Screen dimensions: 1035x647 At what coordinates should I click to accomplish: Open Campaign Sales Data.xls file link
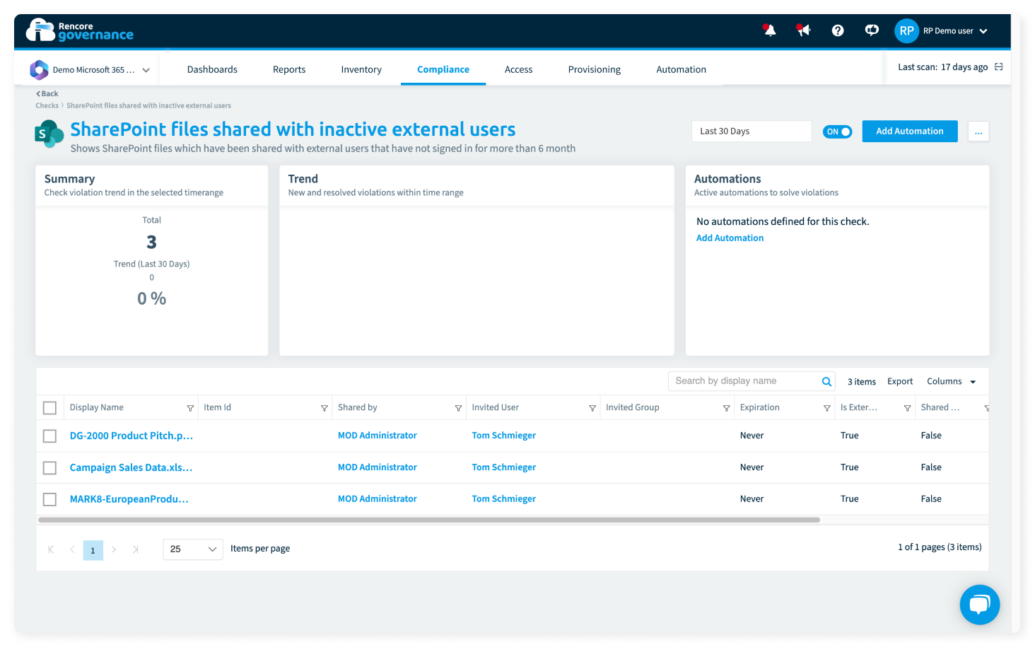[x=131, y=468]
